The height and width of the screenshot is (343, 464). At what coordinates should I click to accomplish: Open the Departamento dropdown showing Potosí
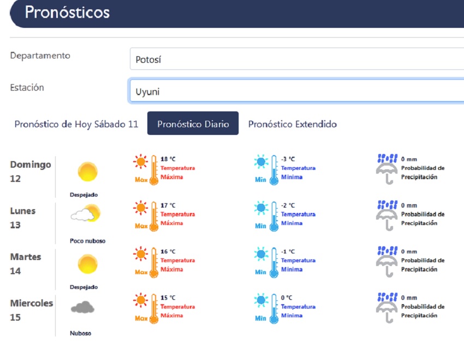tap(296, 59)
